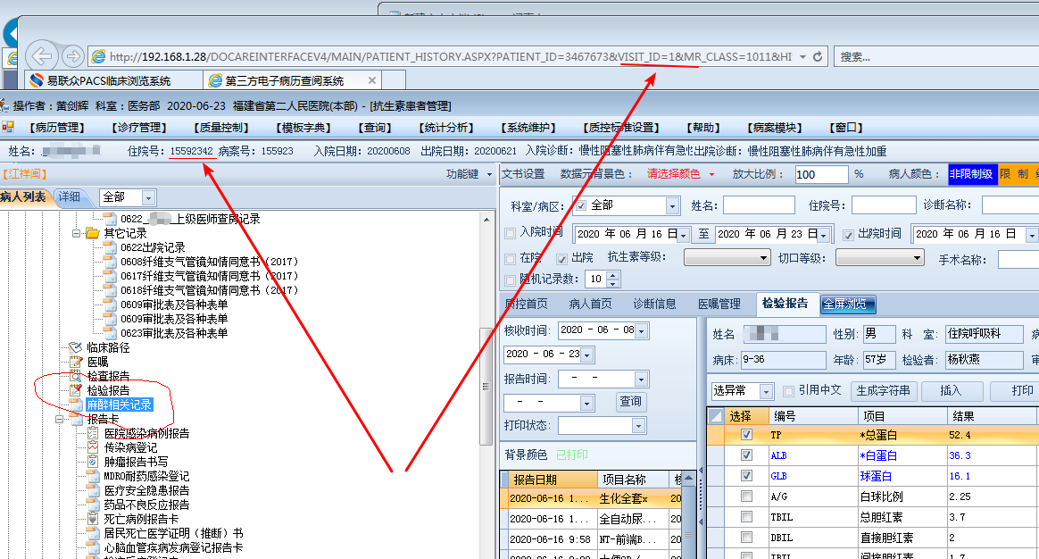Switch to the 详细 tab
The width and height of the screenshot is (1039, 559).
click(69, 197)
